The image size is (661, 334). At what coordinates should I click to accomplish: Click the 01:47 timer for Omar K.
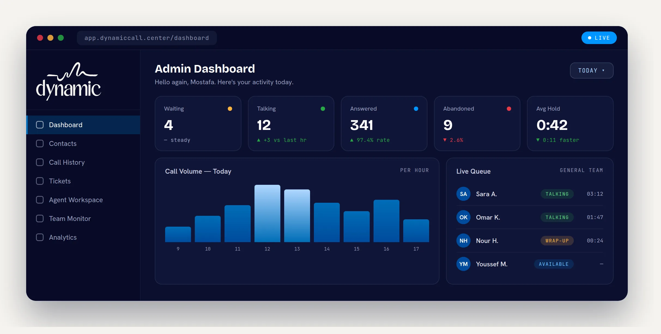tap(595, 217)
